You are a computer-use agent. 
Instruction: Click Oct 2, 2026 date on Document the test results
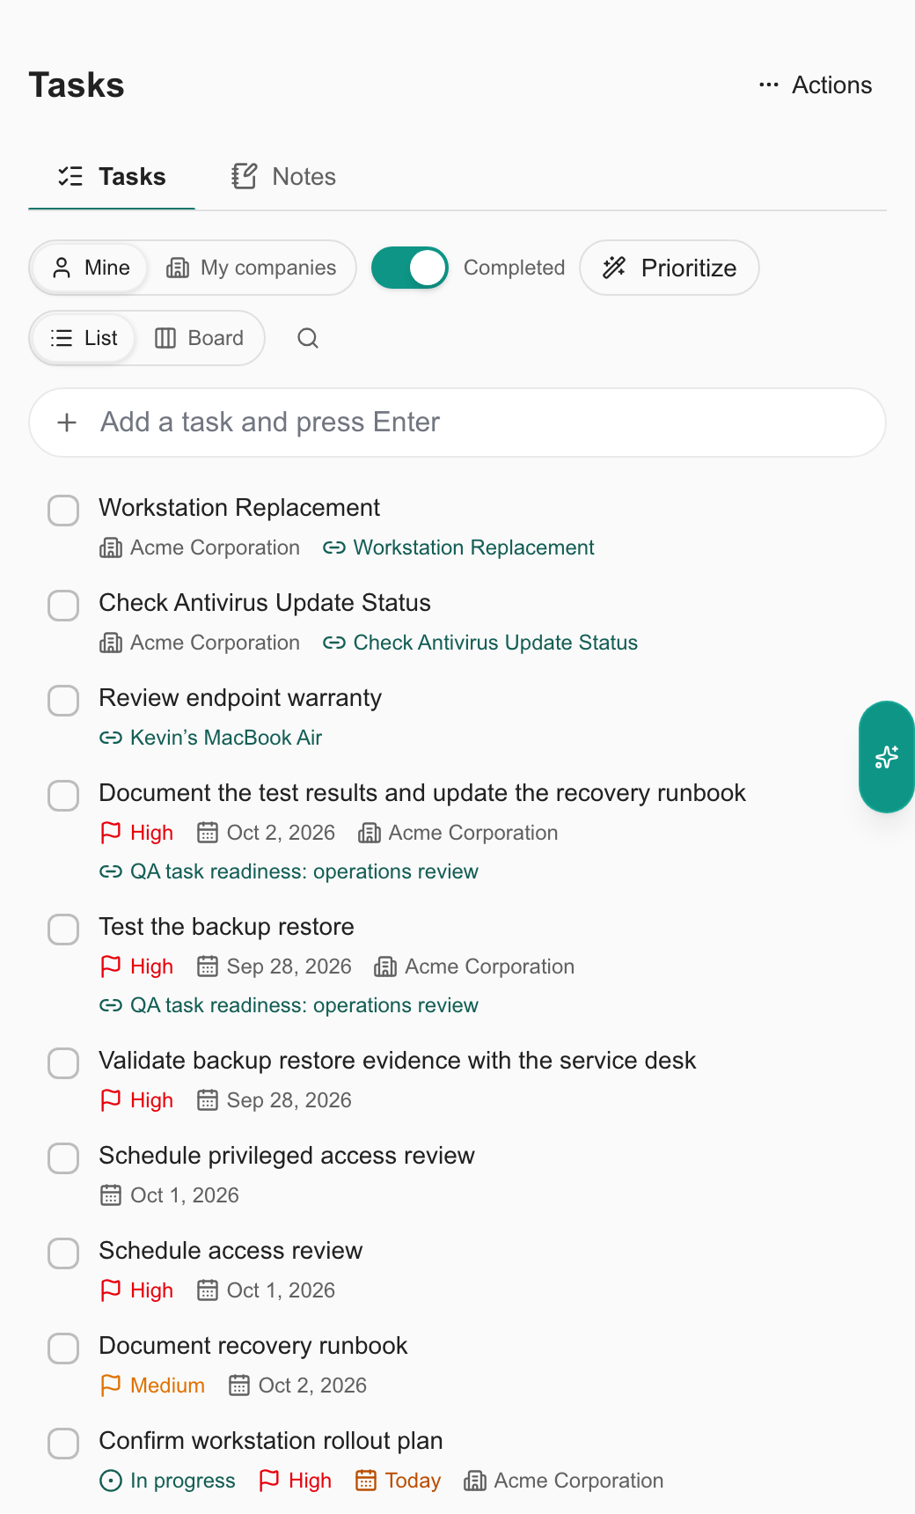click(x=266, y=833)
